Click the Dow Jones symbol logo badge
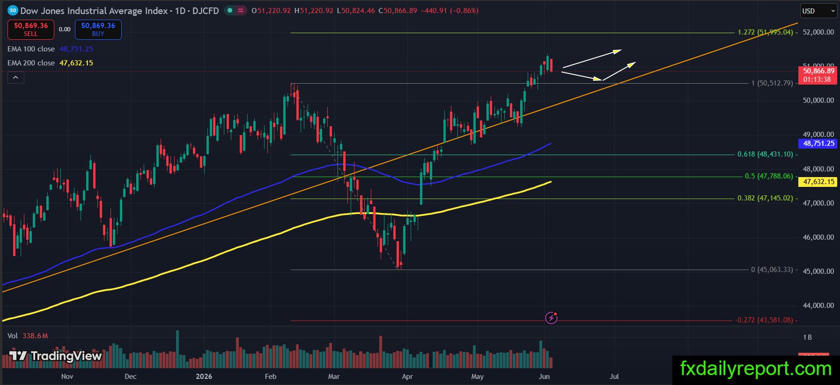 (x=13, y=10)
